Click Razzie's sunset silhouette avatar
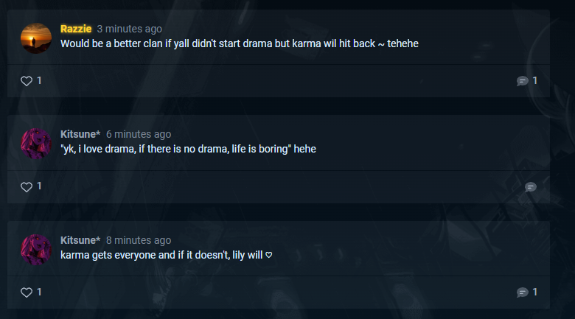Image resolution: width=575 pixels, height=319 pixels. click(36, 38)
